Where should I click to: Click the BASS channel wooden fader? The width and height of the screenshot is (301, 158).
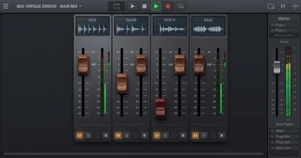pyautogui.click(x=199, y=65)
